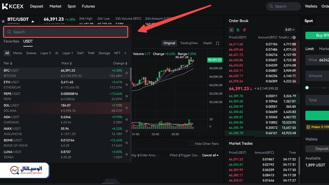The height and width of the screenshot is (185, 329).
Task: Select the Spot trading tab
Action: [x=309, y=21]
